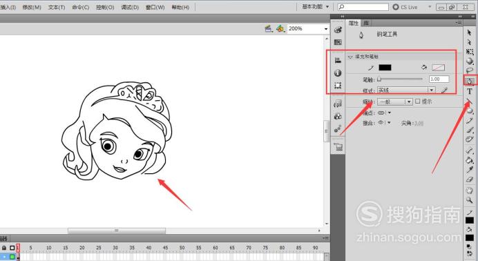The height and width of the screenshot is (261, 478).
Task: Open the toolbox stroke color swatch
Action: pyautogui.click(x=470, y=220)
